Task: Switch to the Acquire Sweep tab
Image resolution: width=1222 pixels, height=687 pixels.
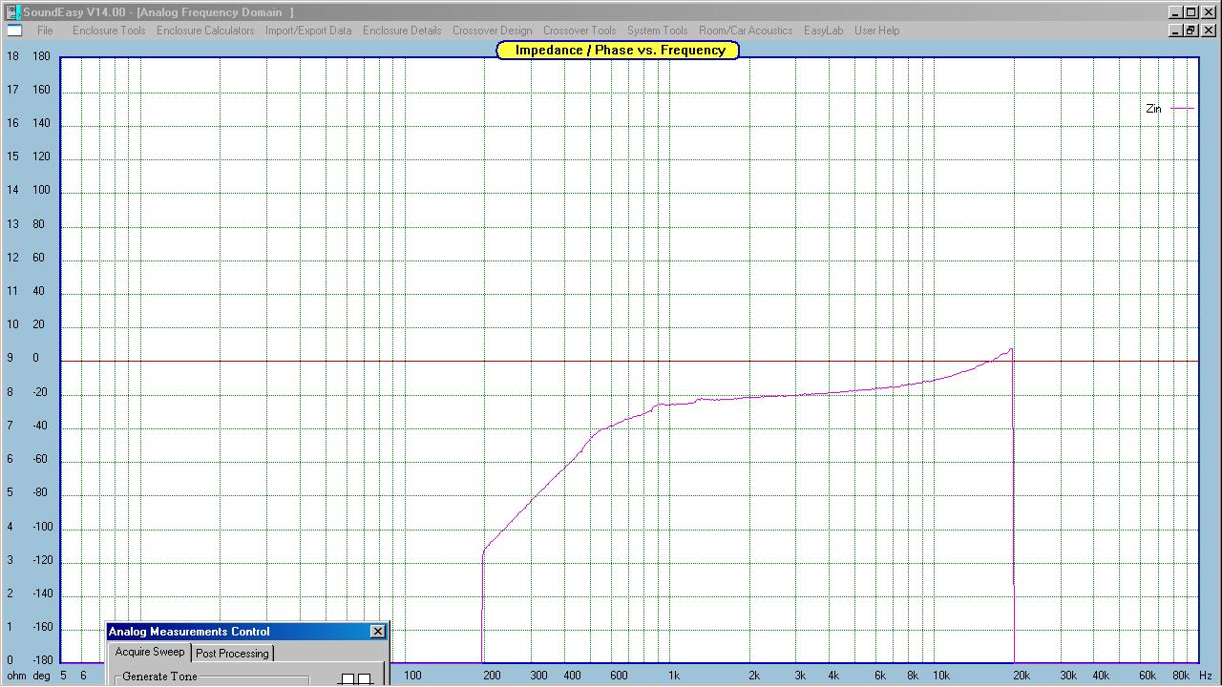Action: (x=150, y=652)
